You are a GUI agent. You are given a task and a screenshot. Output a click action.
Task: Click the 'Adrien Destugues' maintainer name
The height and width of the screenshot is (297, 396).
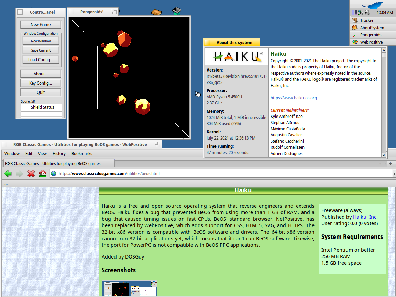[287, 154]
